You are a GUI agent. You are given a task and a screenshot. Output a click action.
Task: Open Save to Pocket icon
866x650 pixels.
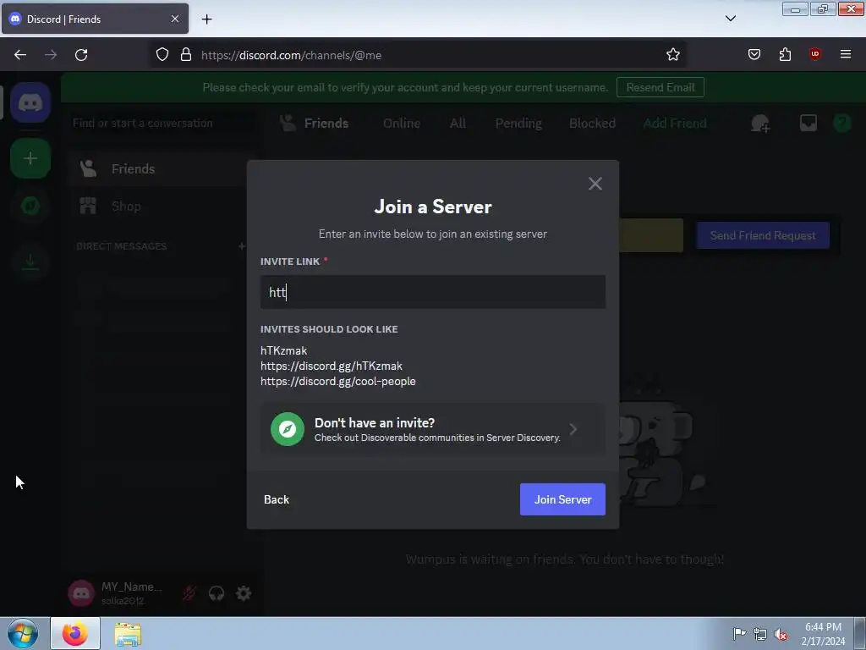pos(754,54)
